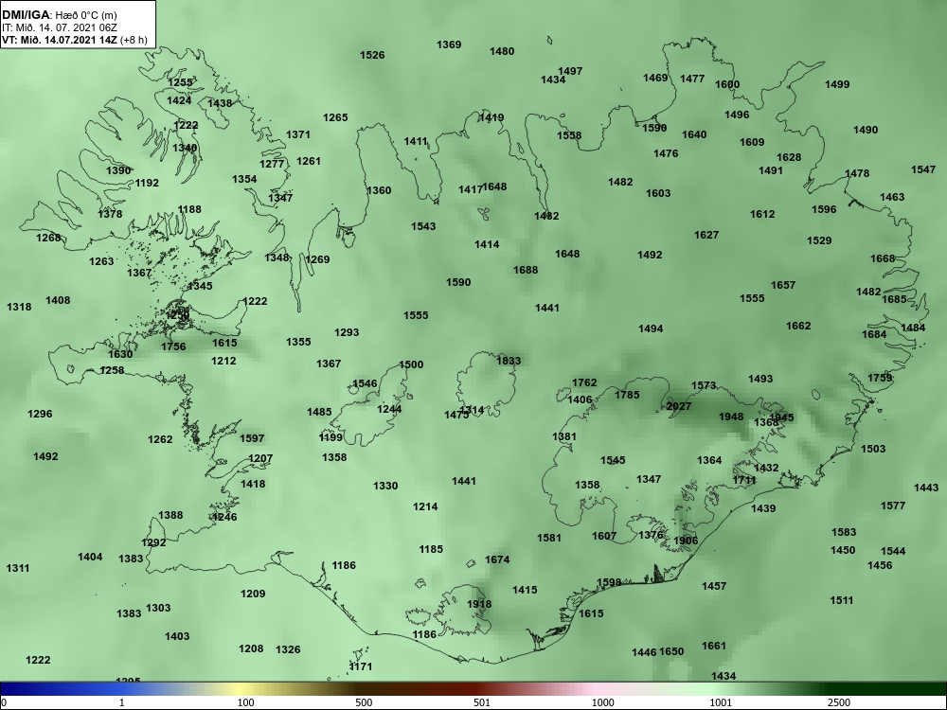Click the map title 'DMI/IGA: Hæð 0°C (m)'
This screenshot has height=710, width=947.
click(x=59, y=14)
